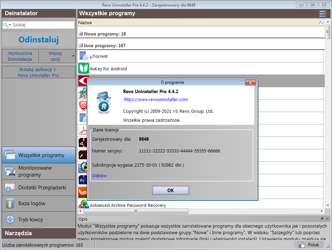The image size is (332, 250).
Task: Close the Opis description panel
Action: [x=328, y=219]
